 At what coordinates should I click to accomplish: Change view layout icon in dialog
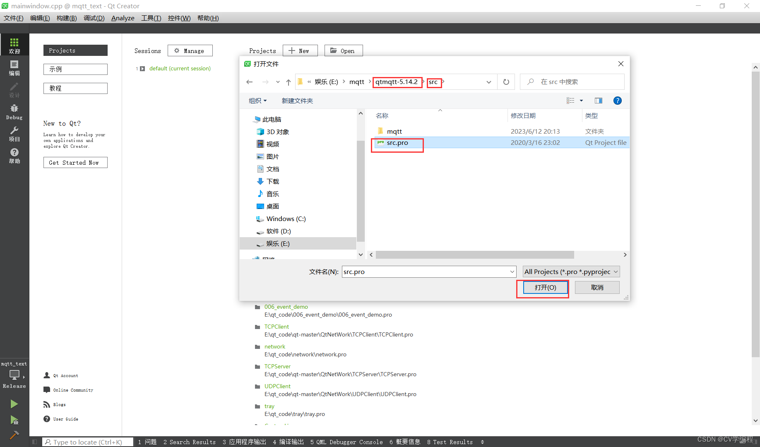(x=570, y=101)
